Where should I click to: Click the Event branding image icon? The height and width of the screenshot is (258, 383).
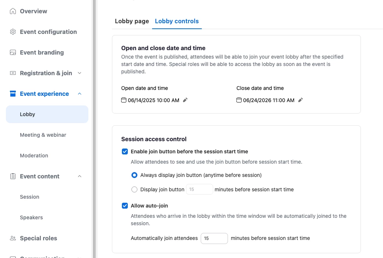click(x=13, y=53)
